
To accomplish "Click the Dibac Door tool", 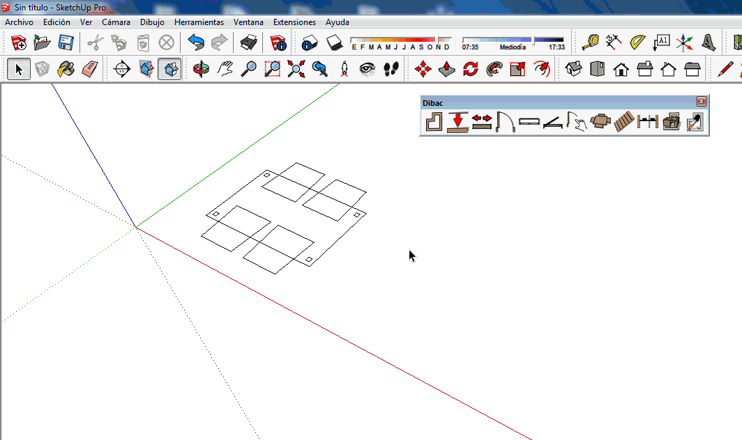I will click(x=505, y=123).
